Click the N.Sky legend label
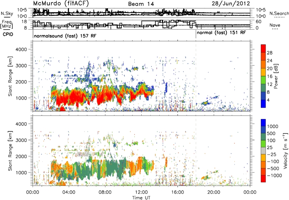This screenshot has height=200, width=289. pyautogui.click(x=7, y=13)
